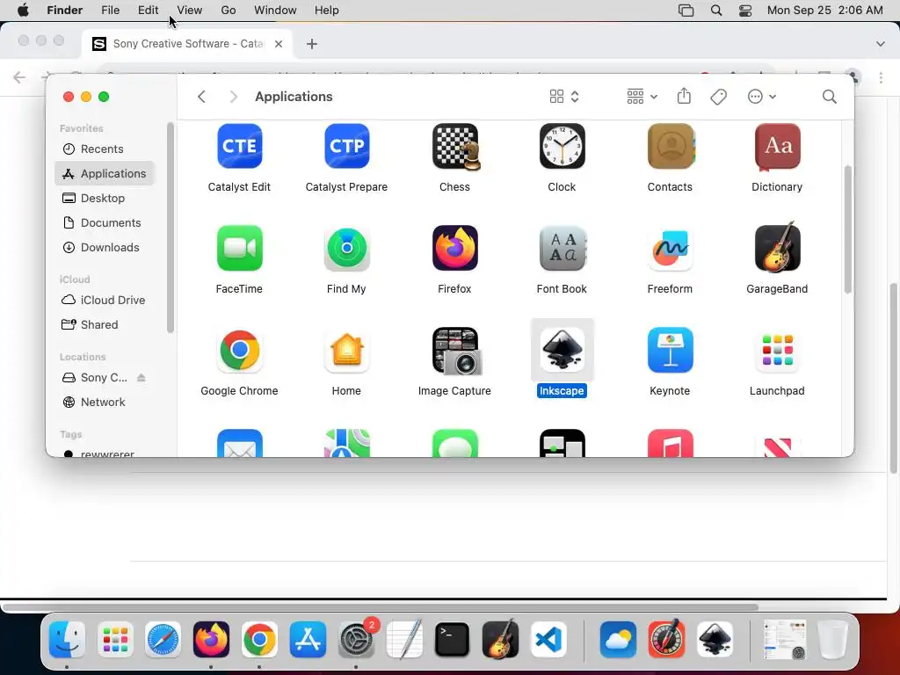Open Safari from the Dock
This screenshot has width=900, height=675.
[x=163, y=639]
